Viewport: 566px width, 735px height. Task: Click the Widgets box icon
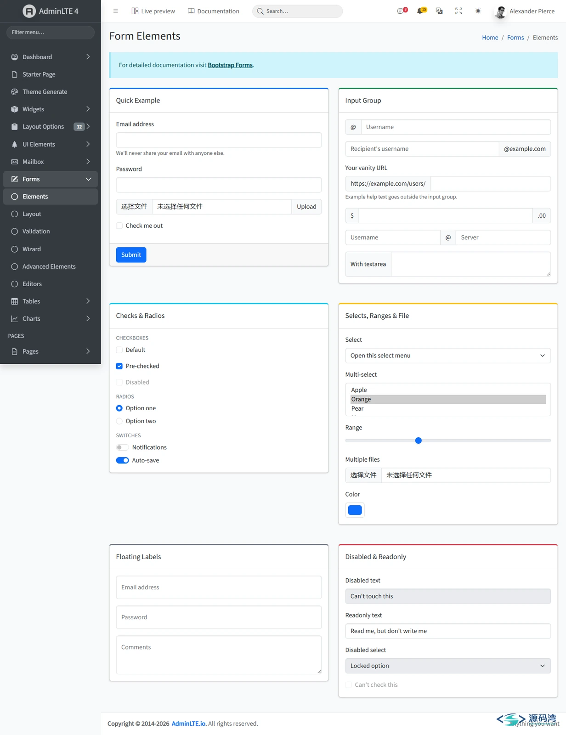click(x=15, y=109)
